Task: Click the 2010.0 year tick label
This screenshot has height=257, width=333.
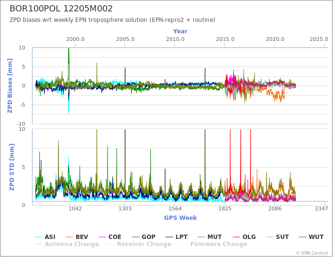Action: (x=175, y=40)
